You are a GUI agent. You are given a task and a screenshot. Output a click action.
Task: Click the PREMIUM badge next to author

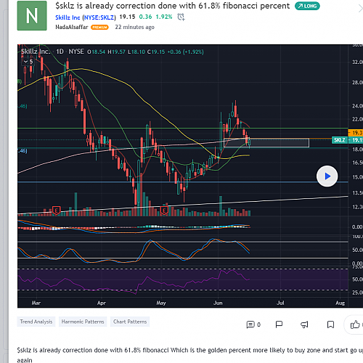click(x=99, y=28)
